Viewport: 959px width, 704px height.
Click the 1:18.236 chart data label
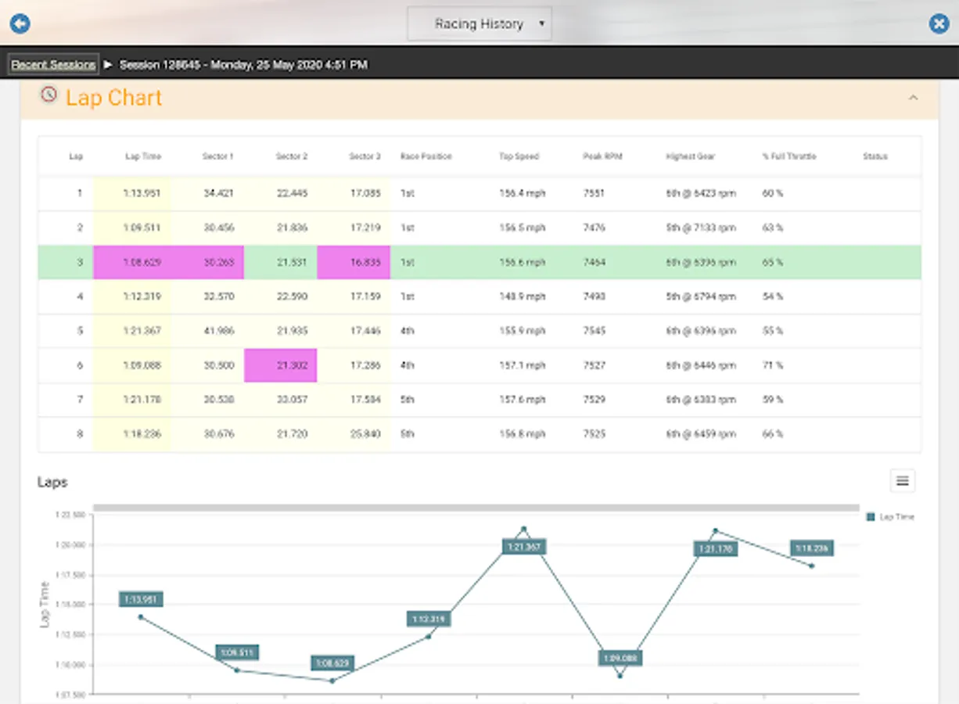(x=811, y=548)
